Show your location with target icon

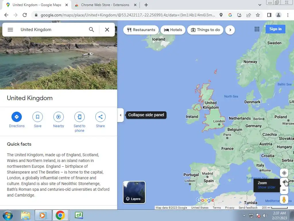284,173
